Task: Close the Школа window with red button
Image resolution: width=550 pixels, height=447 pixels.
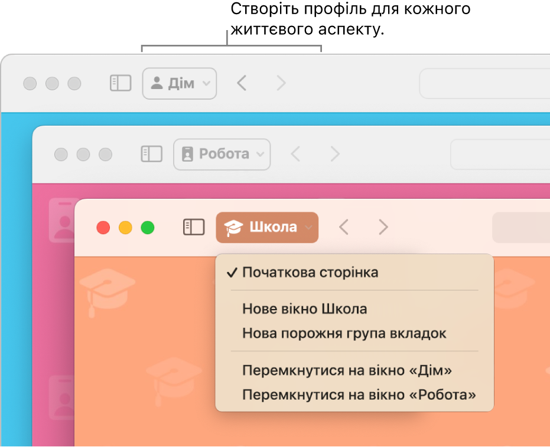Action: point(103,228)
